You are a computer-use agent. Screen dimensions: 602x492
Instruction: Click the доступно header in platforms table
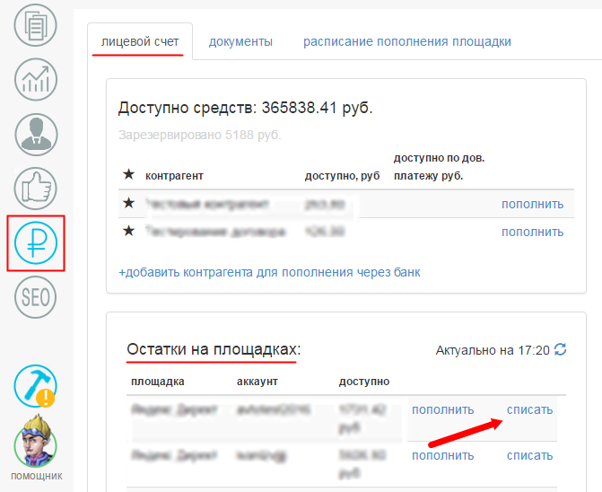coord(364,382)
